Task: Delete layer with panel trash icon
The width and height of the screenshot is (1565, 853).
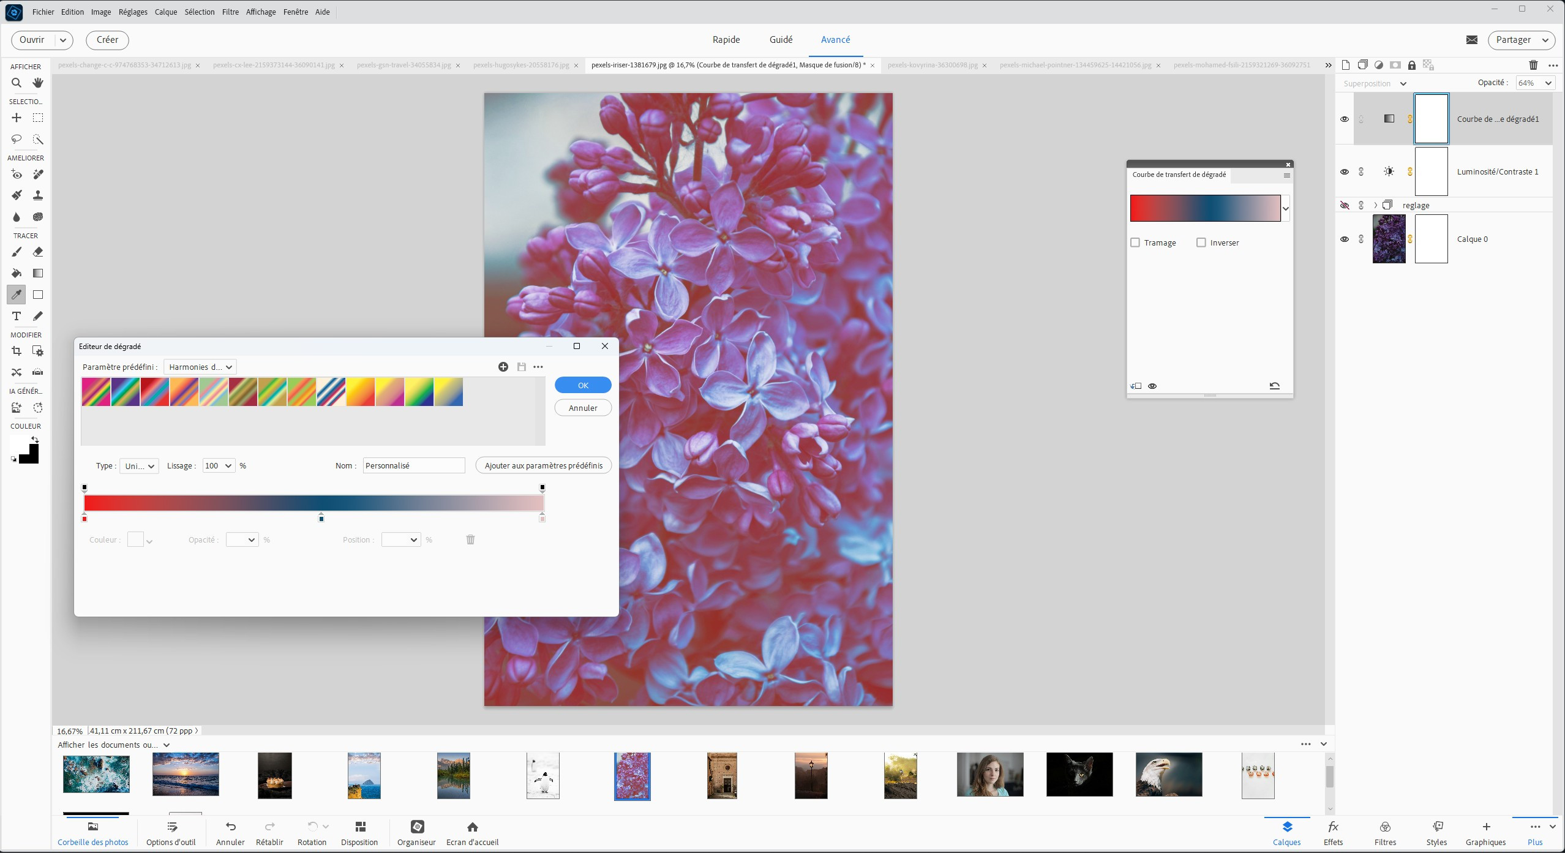Action: click(1533, 65)
